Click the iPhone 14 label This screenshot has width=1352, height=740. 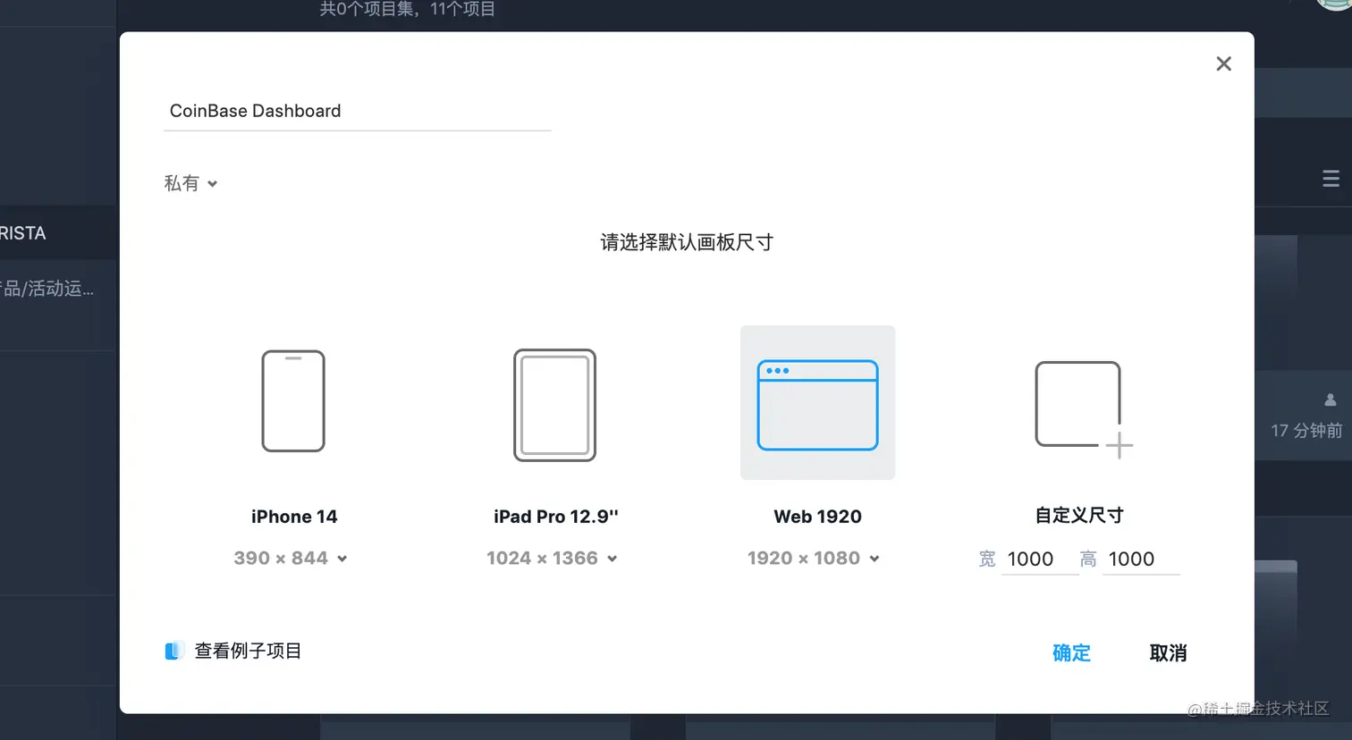tap(294, 517)
